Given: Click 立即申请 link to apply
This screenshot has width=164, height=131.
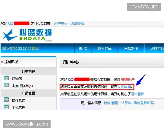Looking at the screenshot, I should 124,87.
